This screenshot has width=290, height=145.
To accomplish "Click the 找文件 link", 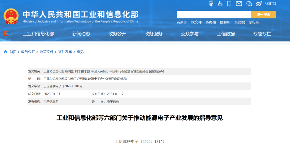I will (196, 22).
